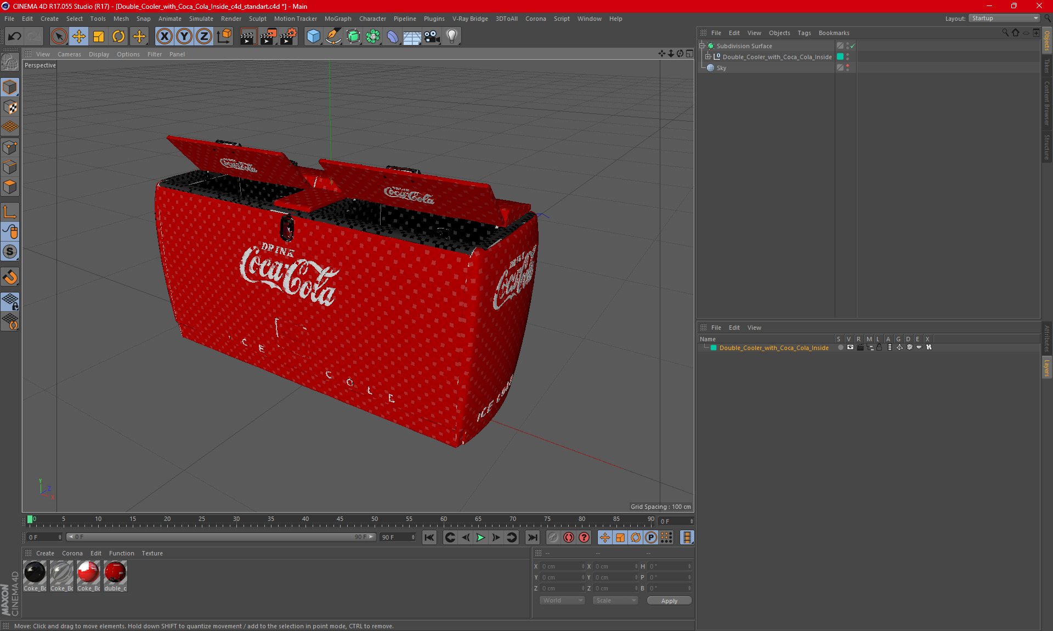
Task: Switch to Texture mode
Action: (x=10, y=107)
